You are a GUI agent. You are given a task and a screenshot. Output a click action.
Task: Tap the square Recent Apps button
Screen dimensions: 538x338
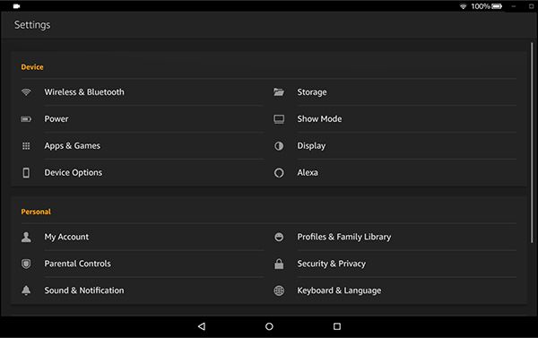pyautogui.click(x=337, y=326)
